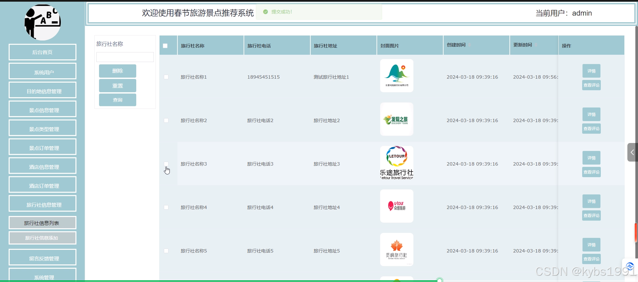
Task: Expand 景点信息管理 menu
Action: coord(43,109)
